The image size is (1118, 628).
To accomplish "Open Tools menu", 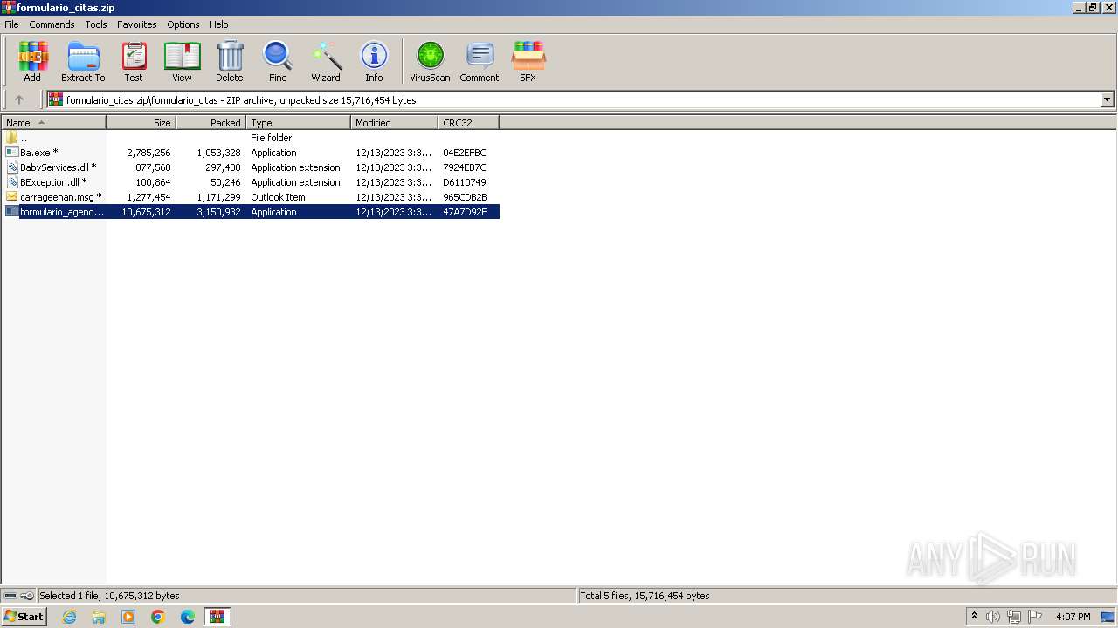I will [96, 24].
